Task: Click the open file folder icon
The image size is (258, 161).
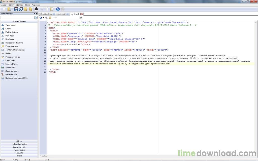Action: pyautogui.click(x=9, y=9)
